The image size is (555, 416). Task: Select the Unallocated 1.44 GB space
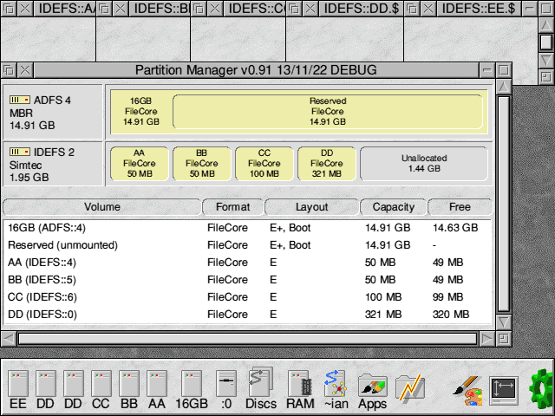(424, 164)
